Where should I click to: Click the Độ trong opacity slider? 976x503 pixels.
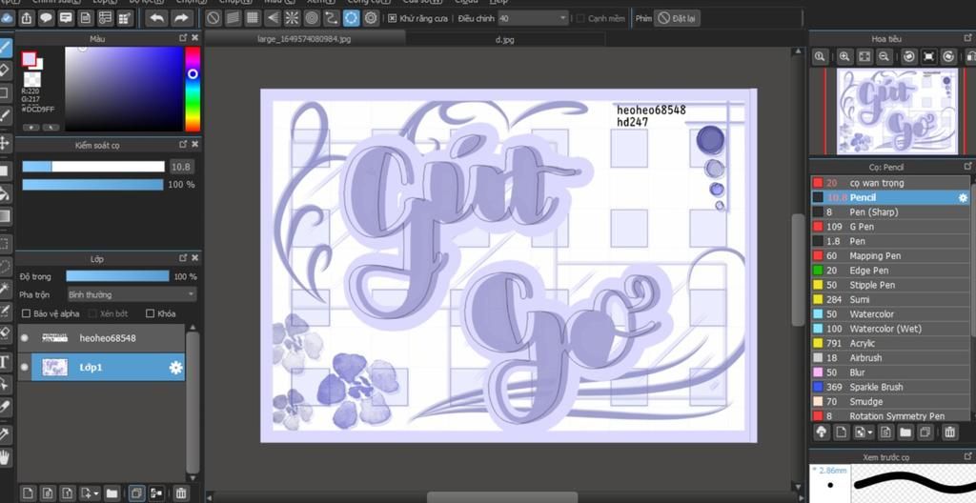click(x=117, y=275)
